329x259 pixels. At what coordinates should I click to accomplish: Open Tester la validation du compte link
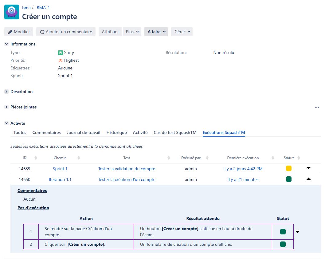(x=127, y=169)
